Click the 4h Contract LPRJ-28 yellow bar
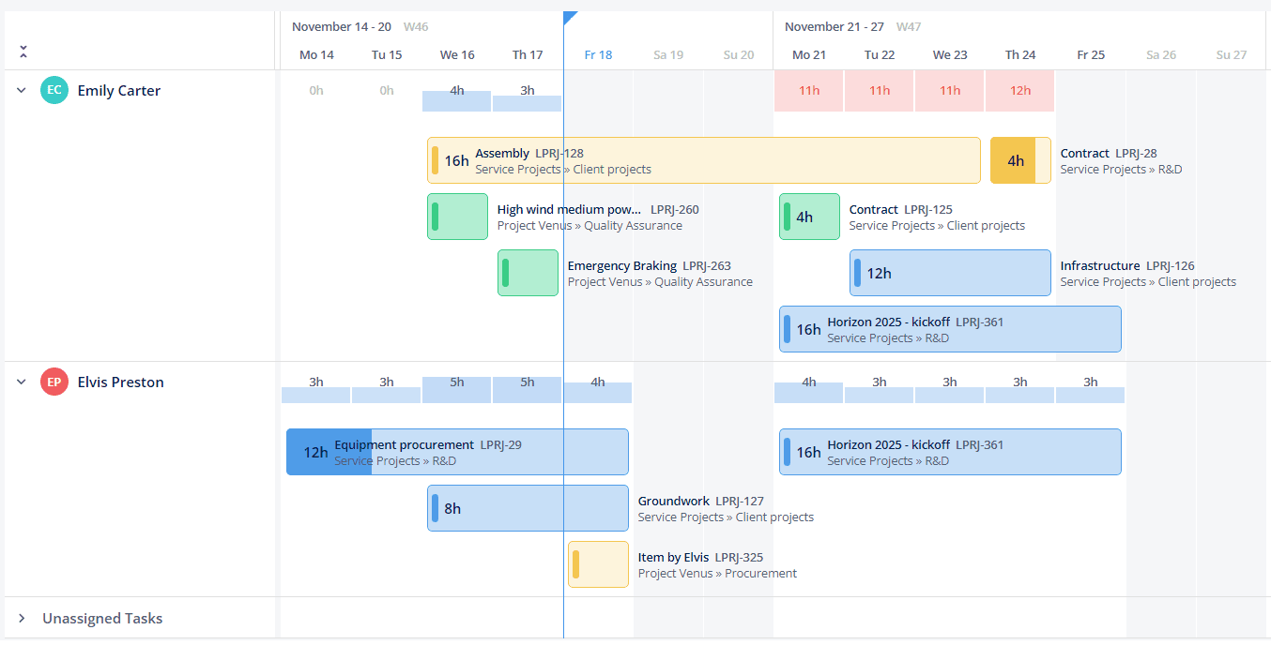This screenshot has width=1271, height=645. click(1020, 160)
